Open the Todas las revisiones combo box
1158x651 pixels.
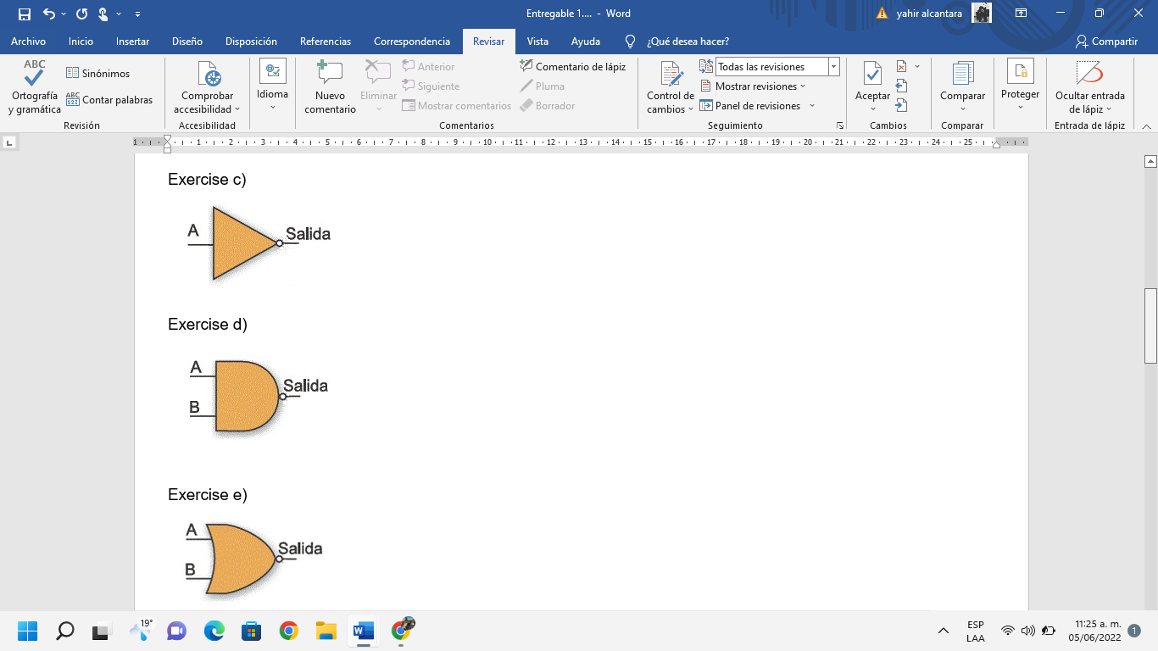[x=777, y=66]
